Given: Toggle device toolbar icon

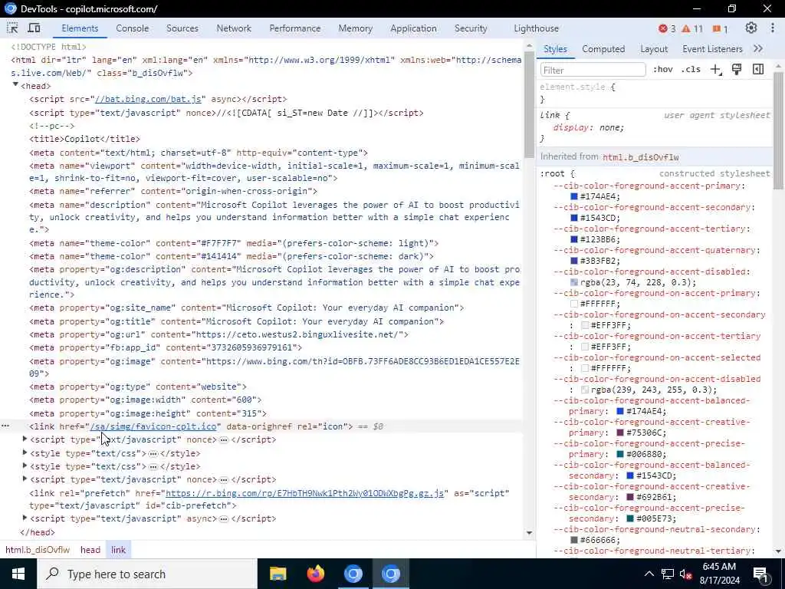Looking at the screenshot, I should coord(34,28).
